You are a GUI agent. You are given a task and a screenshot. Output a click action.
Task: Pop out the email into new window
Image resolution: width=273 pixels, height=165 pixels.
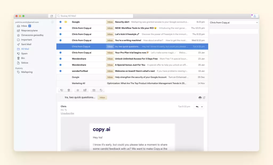pyautogui.click(x=204, y=98)
